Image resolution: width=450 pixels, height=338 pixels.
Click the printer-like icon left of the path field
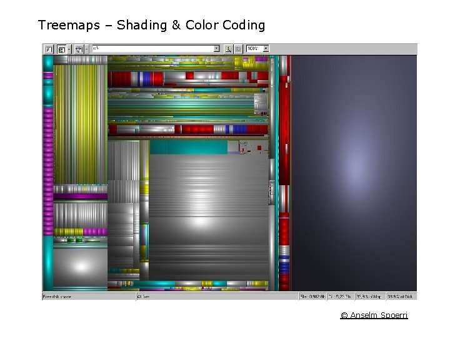point(79,49)
